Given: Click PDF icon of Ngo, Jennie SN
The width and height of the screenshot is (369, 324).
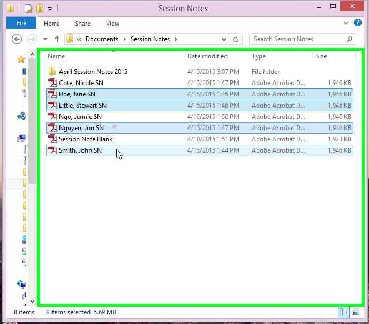Looking at the screenshot, I should point(52,117).
